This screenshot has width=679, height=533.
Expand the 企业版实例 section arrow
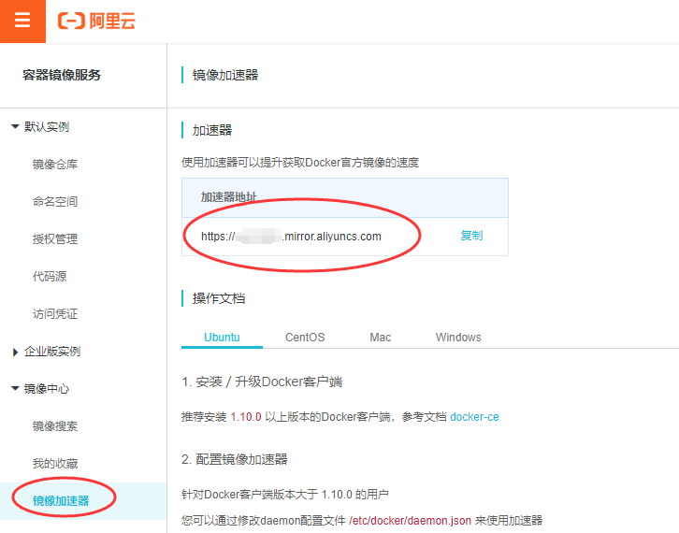[x=15, y=352]
